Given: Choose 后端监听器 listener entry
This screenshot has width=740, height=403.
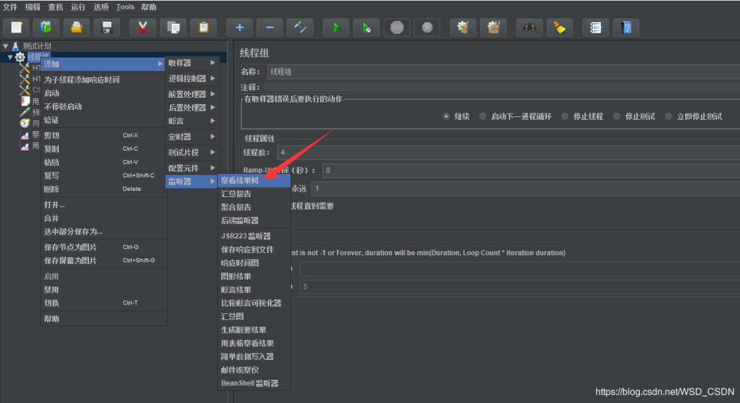Looking at the screenshot, I should pyautogui.click(x=254, y=220).
